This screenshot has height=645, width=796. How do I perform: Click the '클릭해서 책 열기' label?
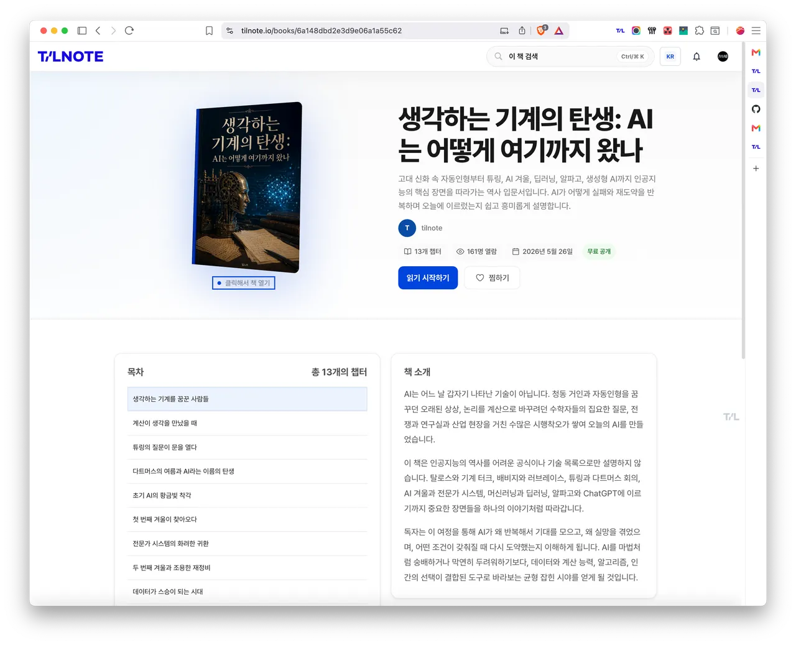244,283
